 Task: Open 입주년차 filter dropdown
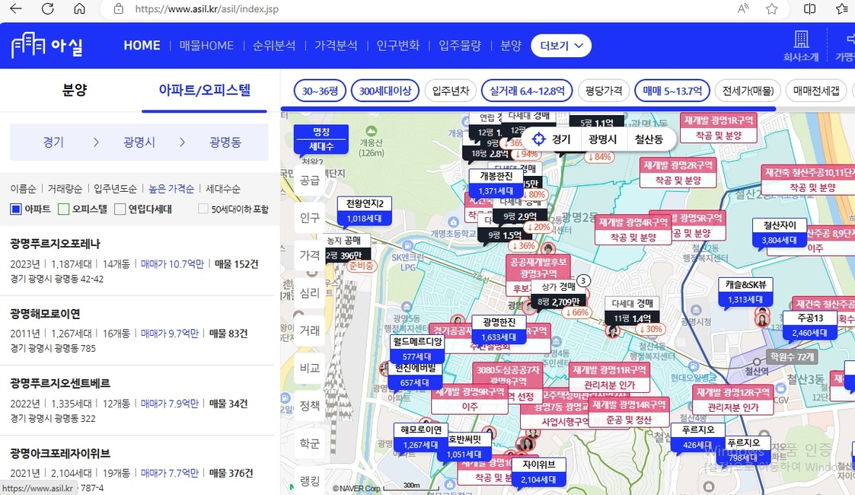click(x=451, y=91)
